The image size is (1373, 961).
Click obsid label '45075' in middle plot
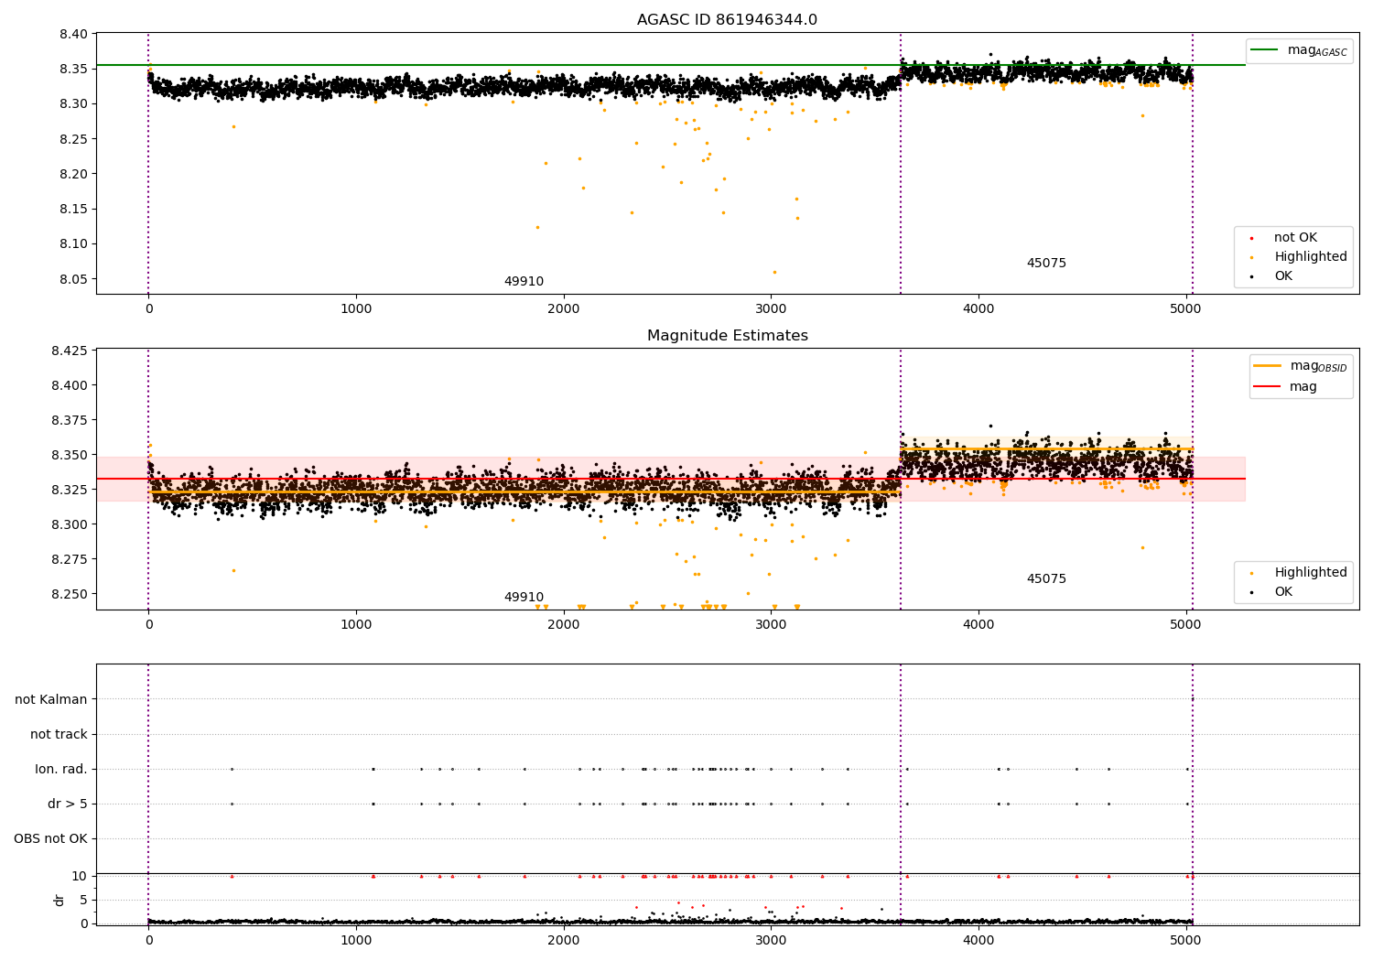coord(1046,579)
